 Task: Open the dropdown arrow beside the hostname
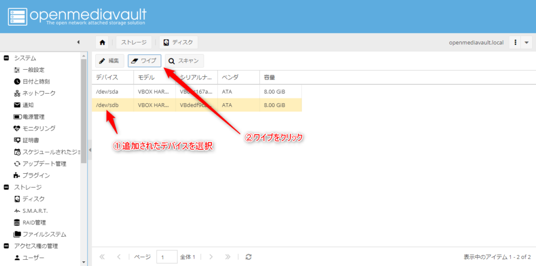[527, 42]
